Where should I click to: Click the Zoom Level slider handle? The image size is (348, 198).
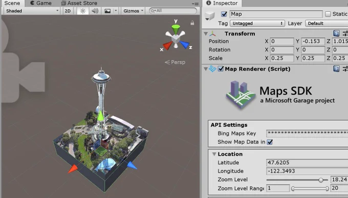pyautogui.click(x=321, y=180)
